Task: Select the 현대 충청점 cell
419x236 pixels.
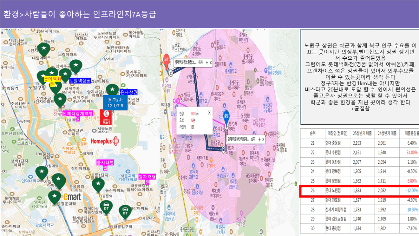Action: click(338, 229)
